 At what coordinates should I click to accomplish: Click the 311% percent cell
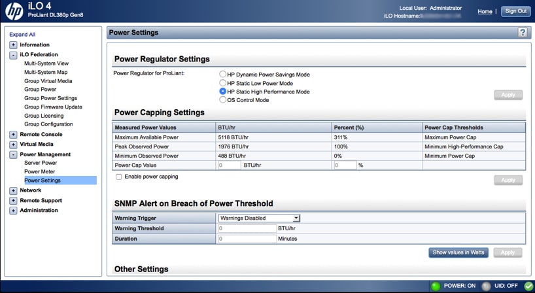377,137
